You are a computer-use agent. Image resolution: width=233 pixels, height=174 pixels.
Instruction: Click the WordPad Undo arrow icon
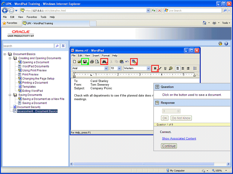click(x=127, y=62)
